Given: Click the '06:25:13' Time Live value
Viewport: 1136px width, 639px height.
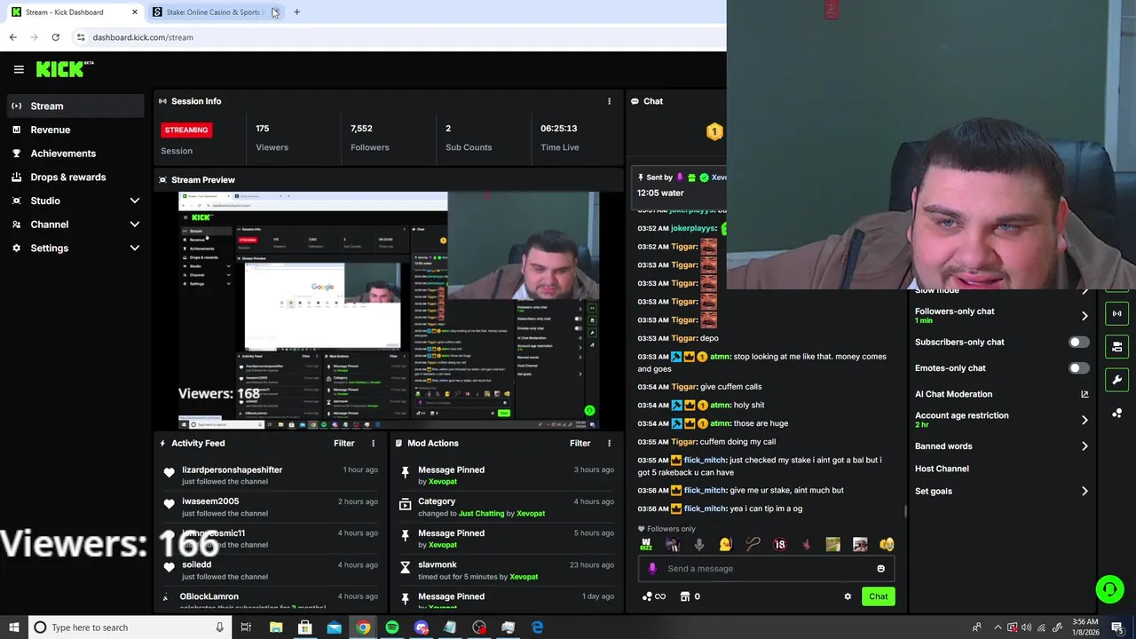Looking at the screenshot, I should pos(558,129).
